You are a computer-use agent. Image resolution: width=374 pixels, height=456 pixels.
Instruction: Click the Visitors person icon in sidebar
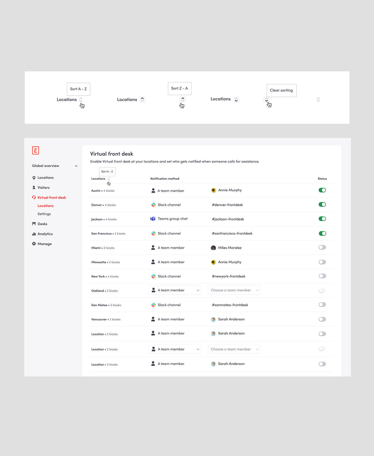[34, 188]
